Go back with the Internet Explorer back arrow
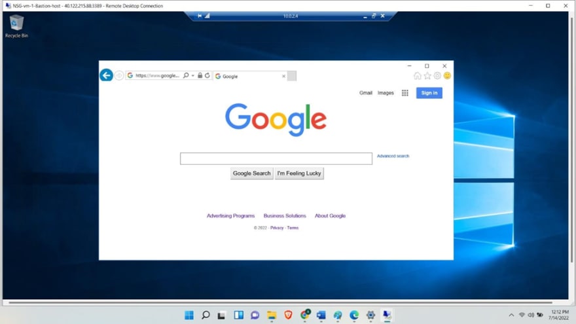576x324 pixels. pos(106,75)
